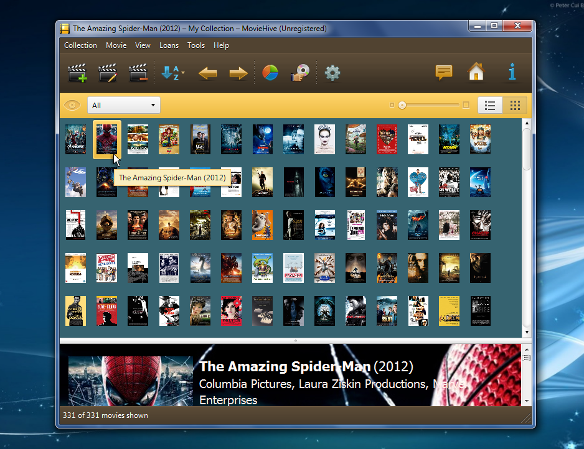Expand the sort A-Z dropdown arrow

(183, 73)
